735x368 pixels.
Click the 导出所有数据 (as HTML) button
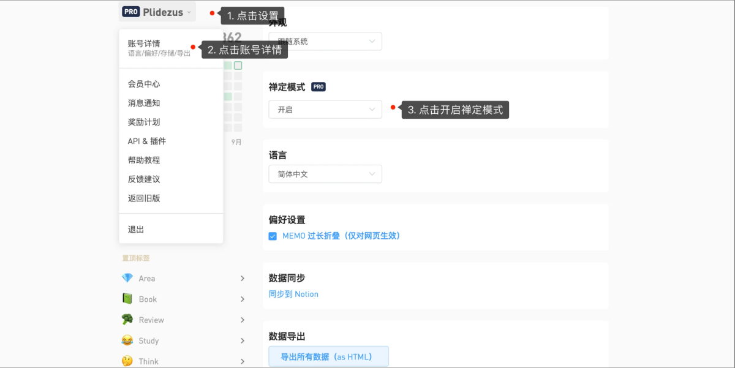(328, 356)
